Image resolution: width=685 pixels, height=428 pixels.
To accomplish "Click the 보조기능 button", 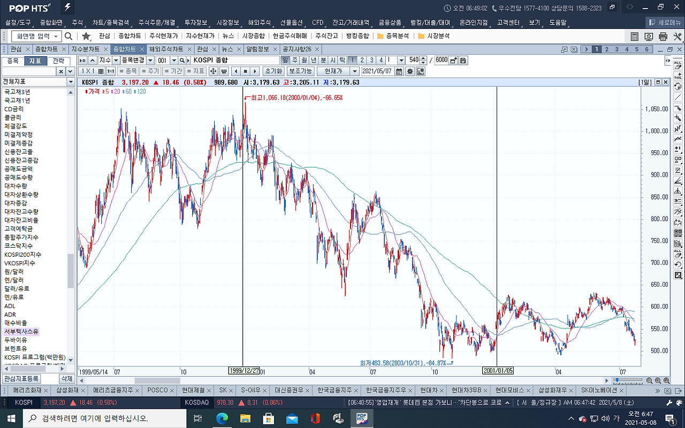I will point(300,71).
